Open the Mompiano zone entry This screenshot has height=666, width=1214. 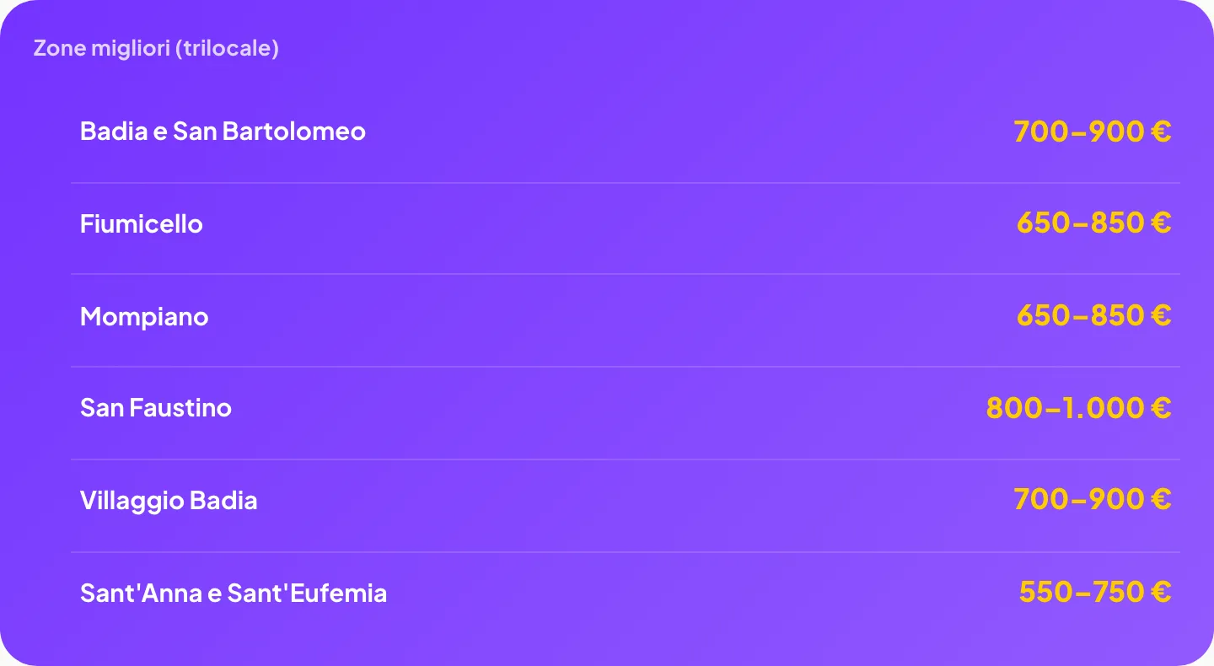coord(144,317)
